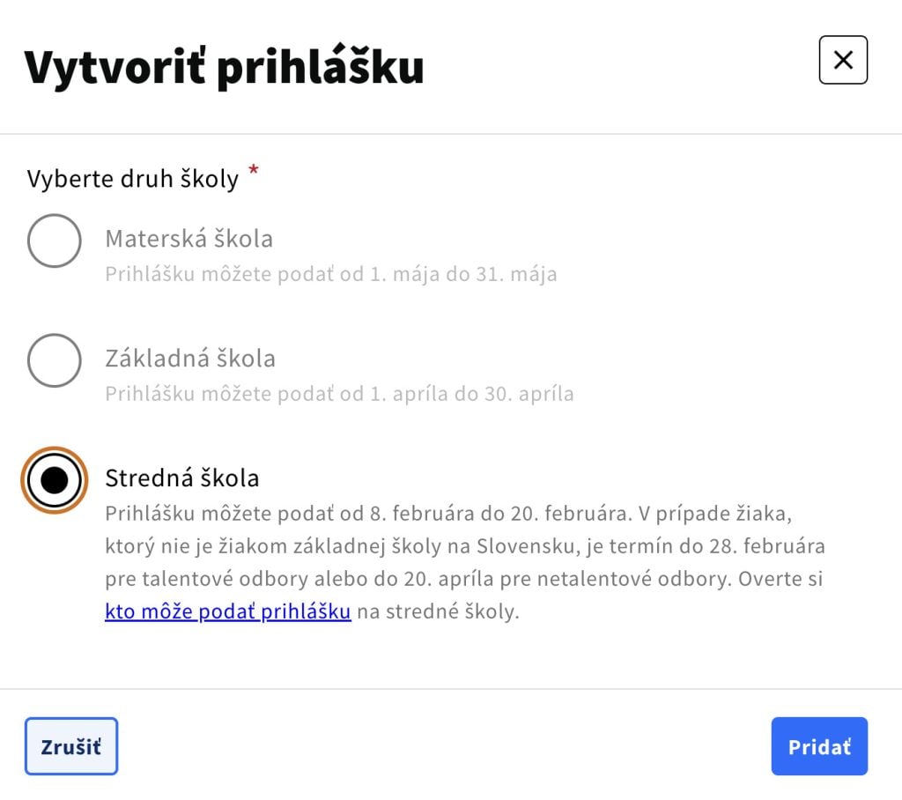
Task: Click the Vytvoriť prihlášku dialog title
Action: coord(225,65)
